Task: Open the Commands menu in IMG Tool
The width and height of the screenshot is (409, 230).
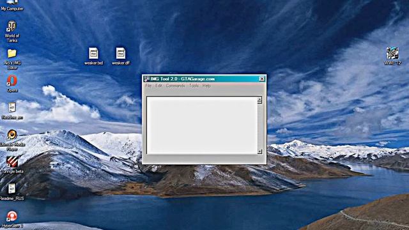Action: (175, 86)
